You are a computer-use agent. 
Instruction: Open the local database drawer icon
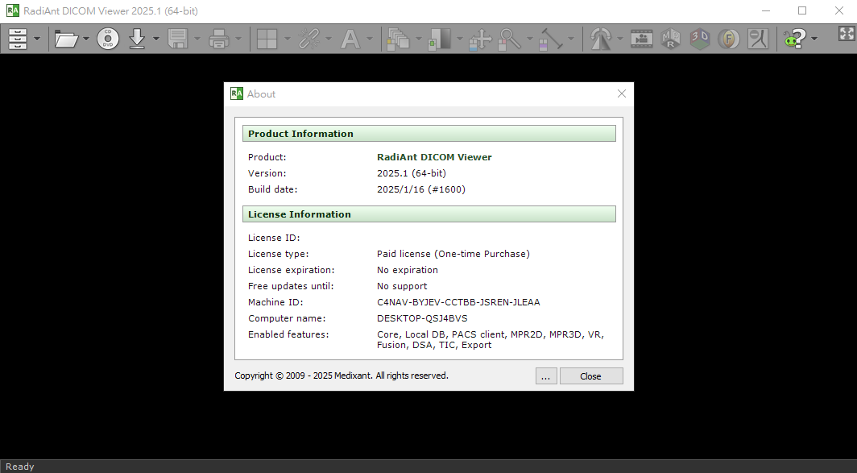click(18, 38)
